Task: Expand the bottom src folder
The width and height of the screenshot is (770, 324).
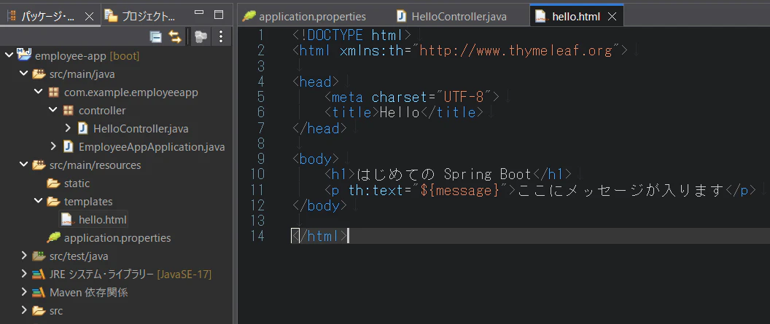Action: point(23,310)
